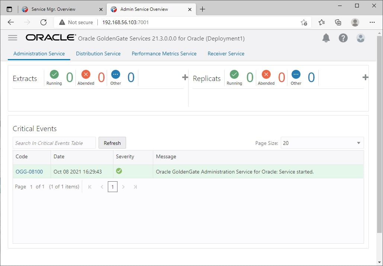Go to first page of events
The image size is (383, 266).
click(x=90, y=187)
